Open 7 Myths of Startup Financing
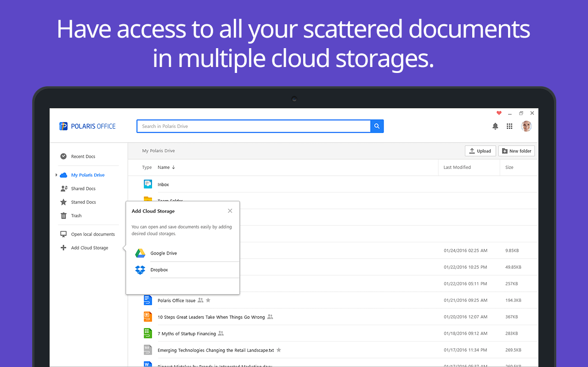The width and height of the screenshot is (588, 367). pos(187,334)
